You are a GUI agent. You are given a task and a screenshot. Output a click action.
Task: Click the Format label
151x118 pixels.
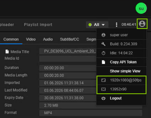10,113
